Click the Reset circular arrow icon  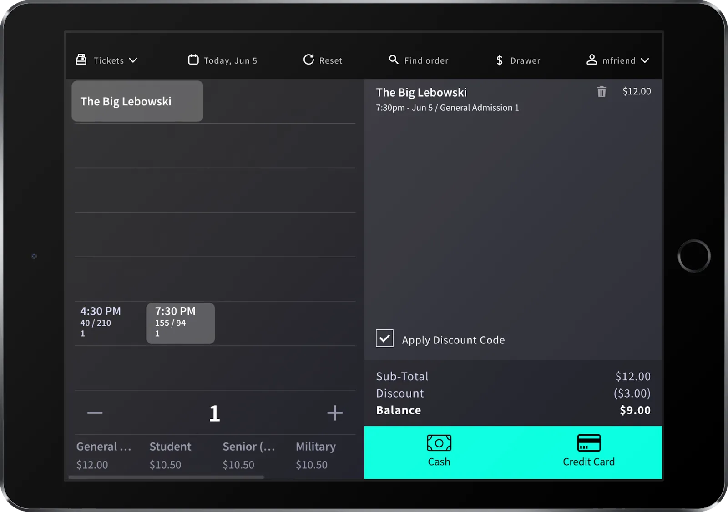tap(308, 60)
